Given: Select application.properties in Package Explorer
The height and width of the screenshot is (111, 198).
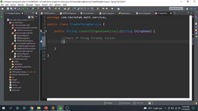Looking at the screenshot, I should pyautogui.click(x=23, y=67).
